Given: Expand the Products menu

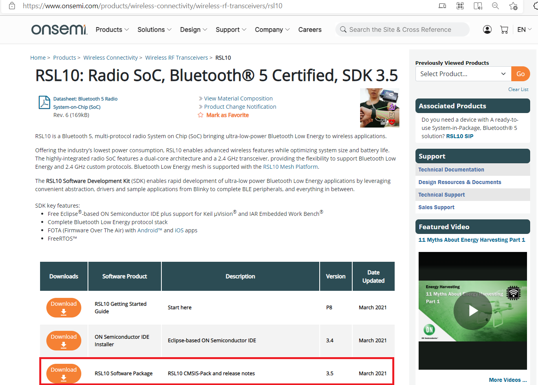Looking at the screenshot, I should click(112, 29).
